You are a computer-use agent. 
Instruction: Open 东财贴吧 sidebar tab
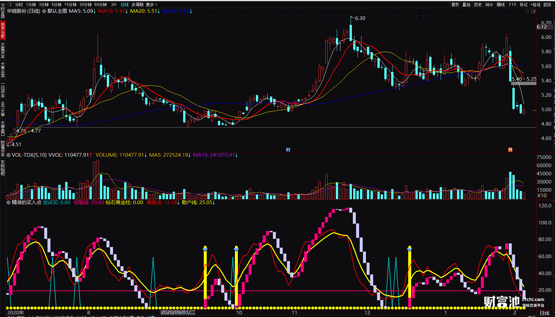(x=3, y=168)
